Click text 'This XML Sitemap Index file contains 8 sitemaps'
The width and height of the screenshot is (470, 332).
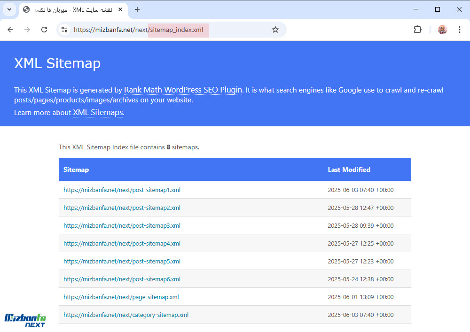point(129,147)
